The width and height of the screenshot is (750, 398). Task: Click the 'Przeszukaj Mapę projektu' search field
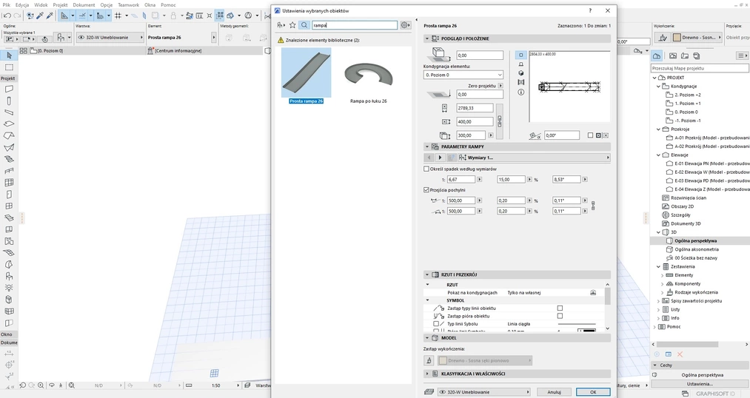(x=700, y=68)
